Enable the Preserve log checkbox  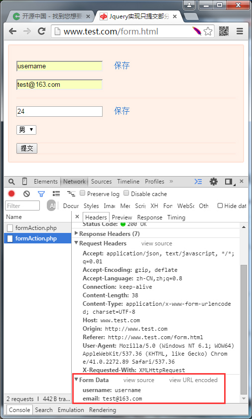82,193
